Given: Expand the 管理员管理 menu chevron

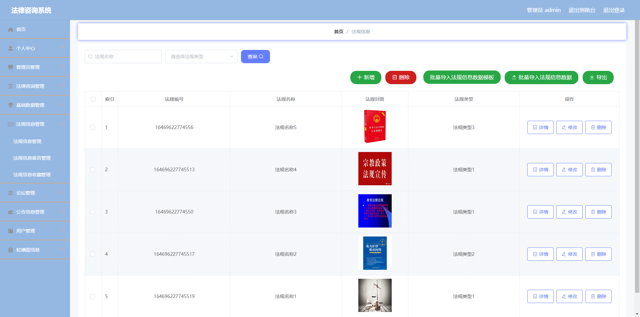Looking at the screenshot, I should (61, 67).
